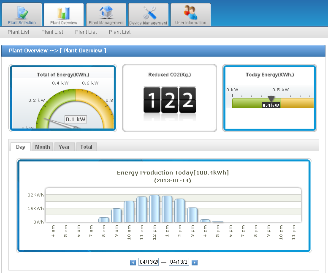Click the end date input field
Viewport: 328px width, 273px height.
pos(179,262)
